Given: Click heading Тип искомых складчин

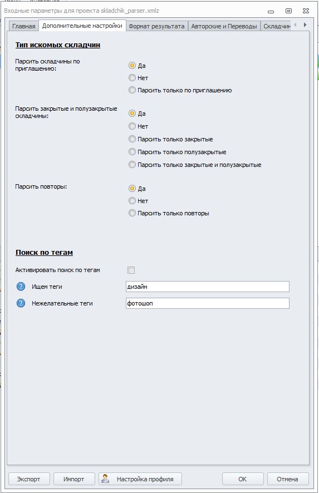Looking at the screenshot, I should point(58,45).
